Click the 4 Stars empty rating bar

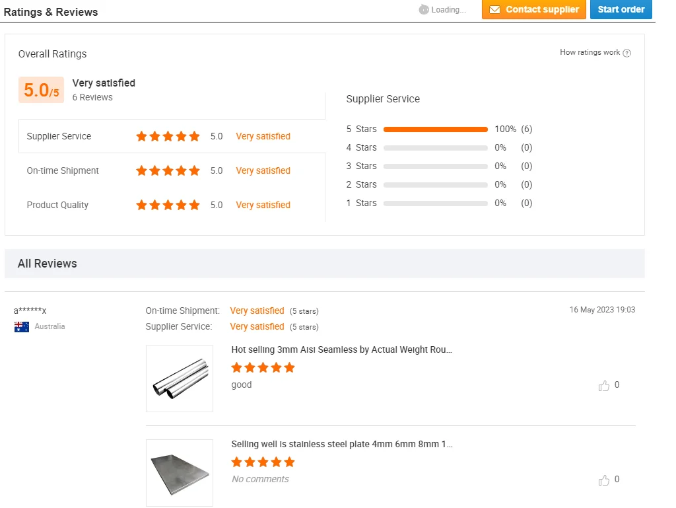(x=435, y=148)
